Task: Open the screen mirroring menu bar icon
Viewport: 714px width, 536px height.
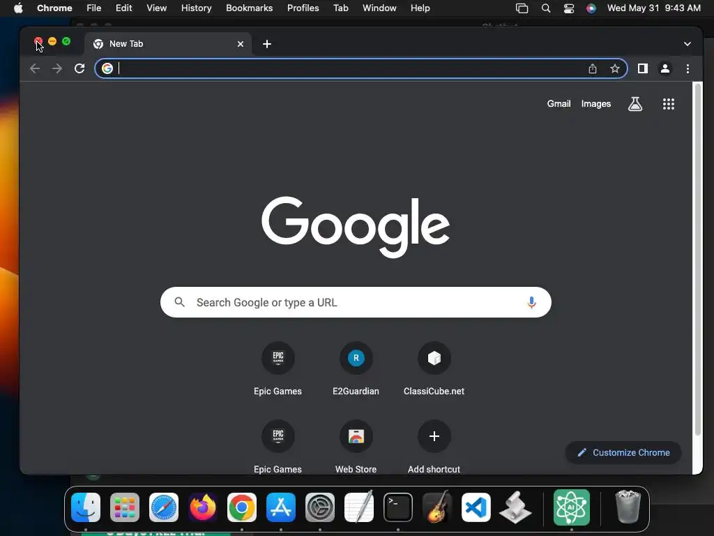Action: pos(522,8)
